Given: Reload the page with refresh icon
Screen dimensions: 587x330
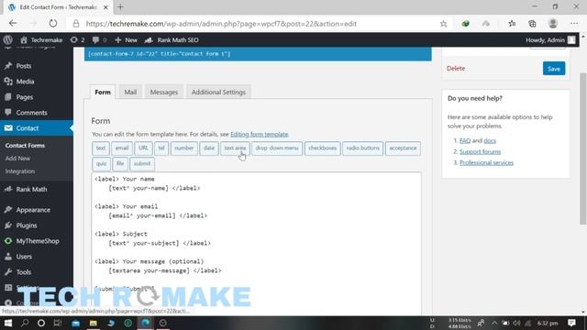Looking at the screenshot, I should (x=53, y=24).
